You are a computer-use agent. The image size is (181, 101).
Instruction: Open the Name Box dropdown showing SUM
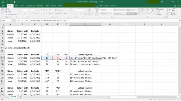[11, 20]
